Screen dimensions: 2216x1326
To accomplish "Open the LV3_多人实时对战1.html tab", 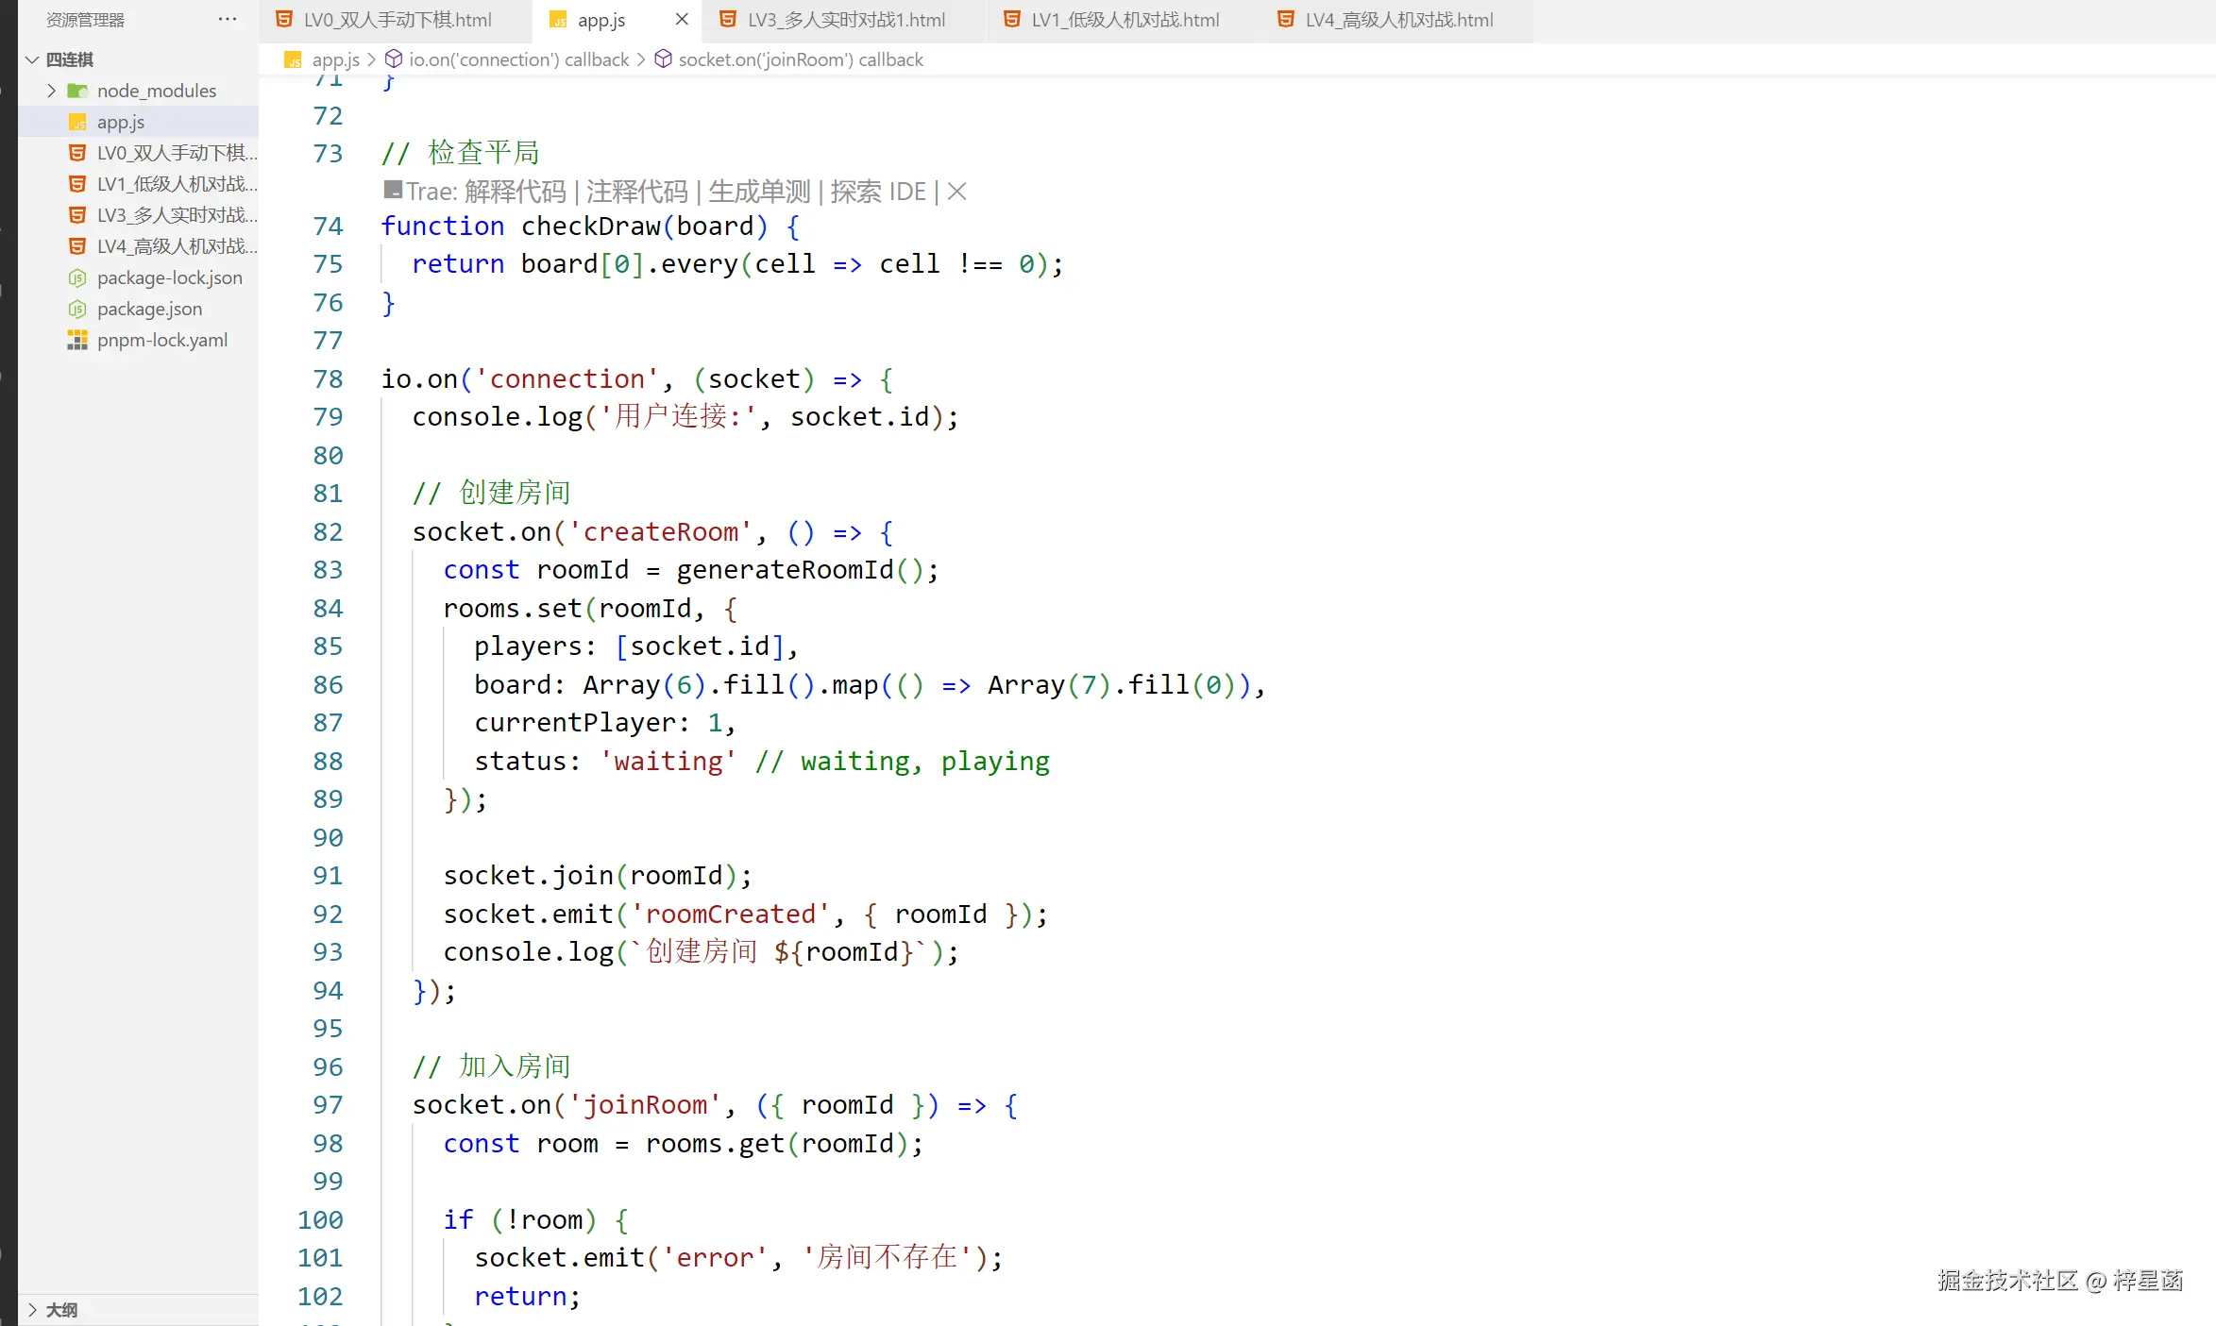I will click(845, 20).
